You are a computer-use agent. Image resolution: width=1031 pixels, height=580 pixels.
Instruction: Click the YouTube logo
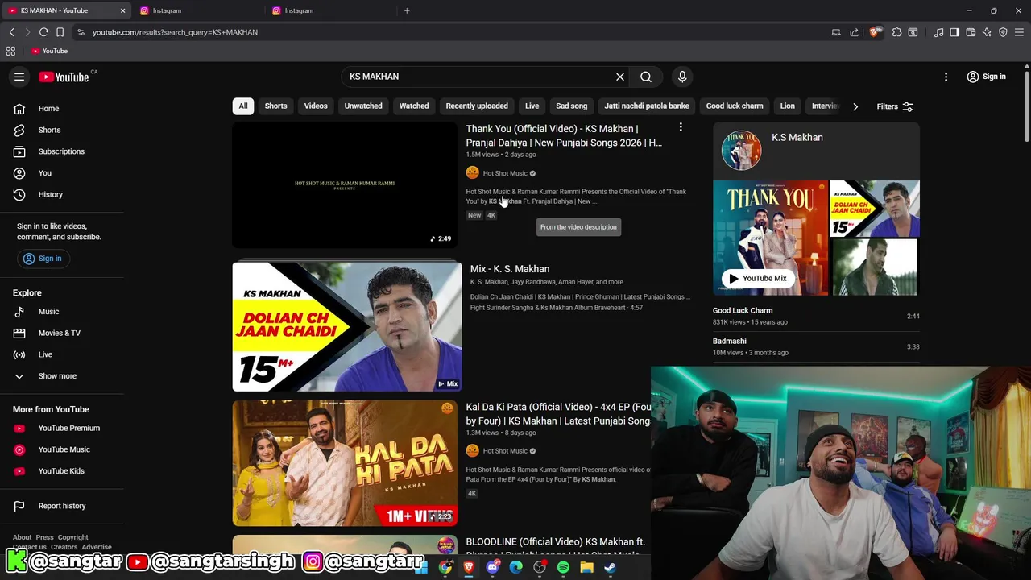coord(64,77)
